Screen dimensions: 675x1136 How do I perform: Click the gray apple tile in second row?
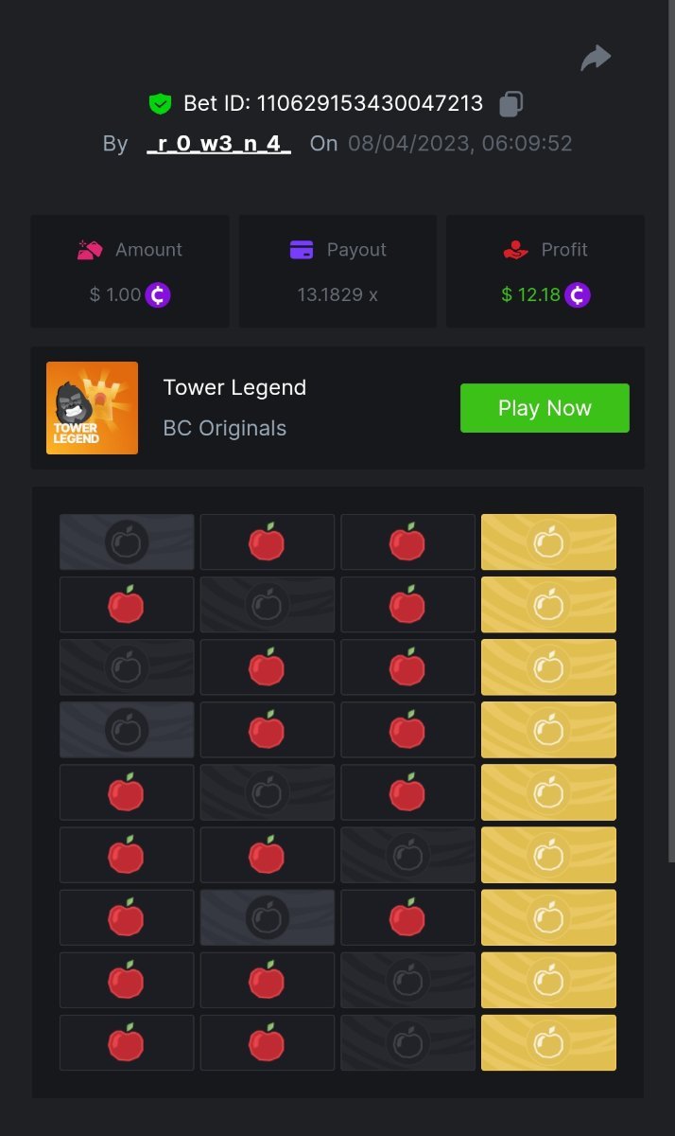[268, 605]
